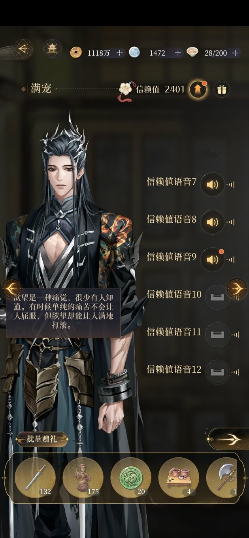The image size is (249, 538).
Task: Click the 批量赠礼 button
Action: coord(42,439)
